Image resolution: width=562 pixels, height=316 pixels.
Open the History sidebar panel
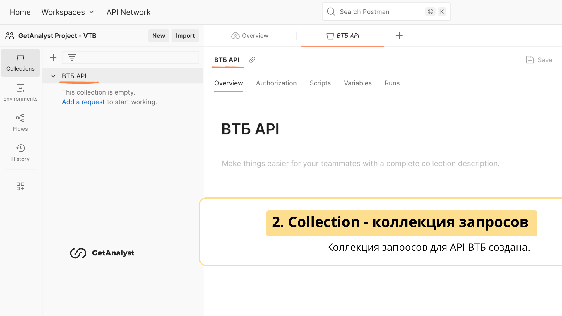click(20, 153)
